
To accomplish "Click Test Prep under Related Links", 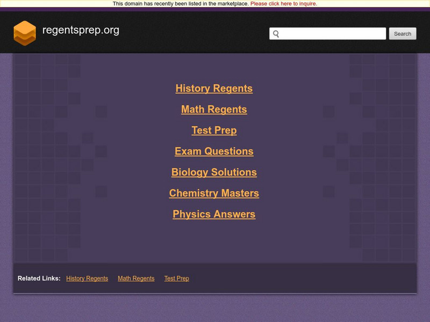I will coord(176,279).
